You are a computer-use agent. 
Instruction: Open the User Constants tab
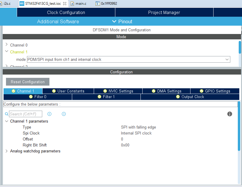[x=68, y=91]
